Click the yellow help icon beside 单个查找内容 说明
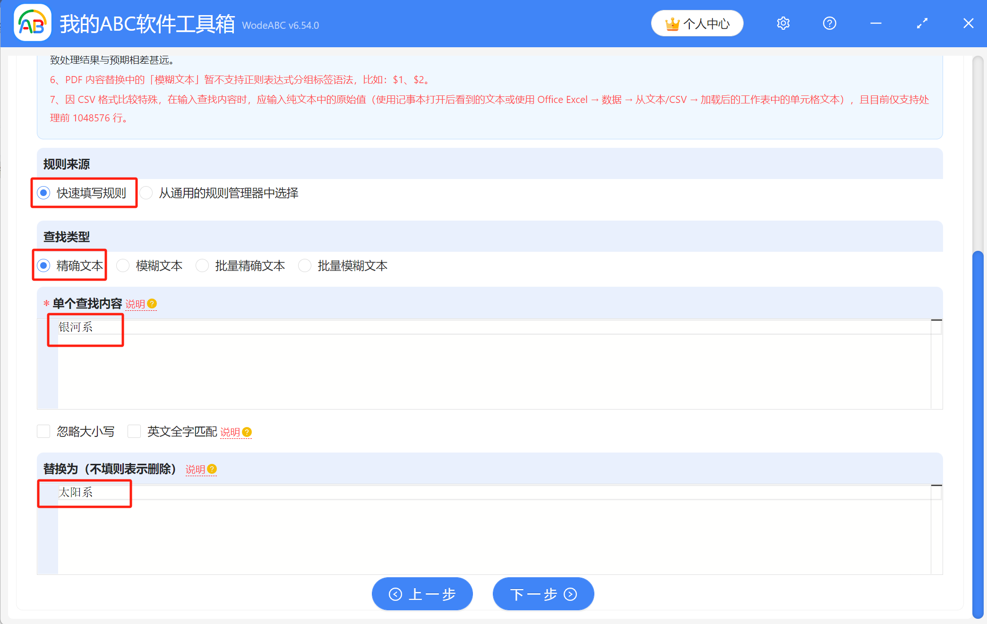 (x=152, y=304)
